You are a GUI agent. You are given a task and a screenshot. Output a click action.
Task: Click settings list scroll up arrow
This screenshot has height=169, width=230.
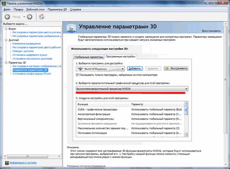[x=186, y=103]
